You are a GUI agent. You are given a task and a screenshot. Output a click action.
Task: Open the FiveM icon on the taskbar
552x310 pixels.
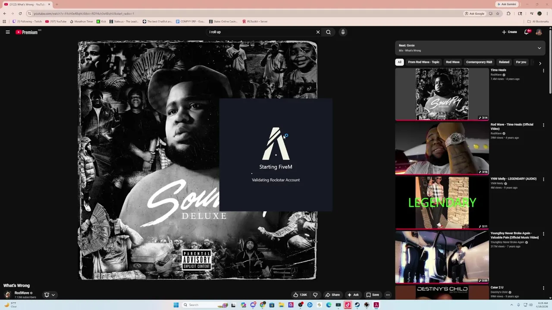(376, 305)
